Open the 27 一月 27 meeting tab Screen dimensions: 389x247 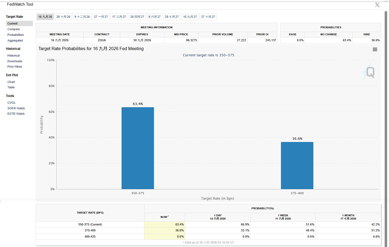101,17
